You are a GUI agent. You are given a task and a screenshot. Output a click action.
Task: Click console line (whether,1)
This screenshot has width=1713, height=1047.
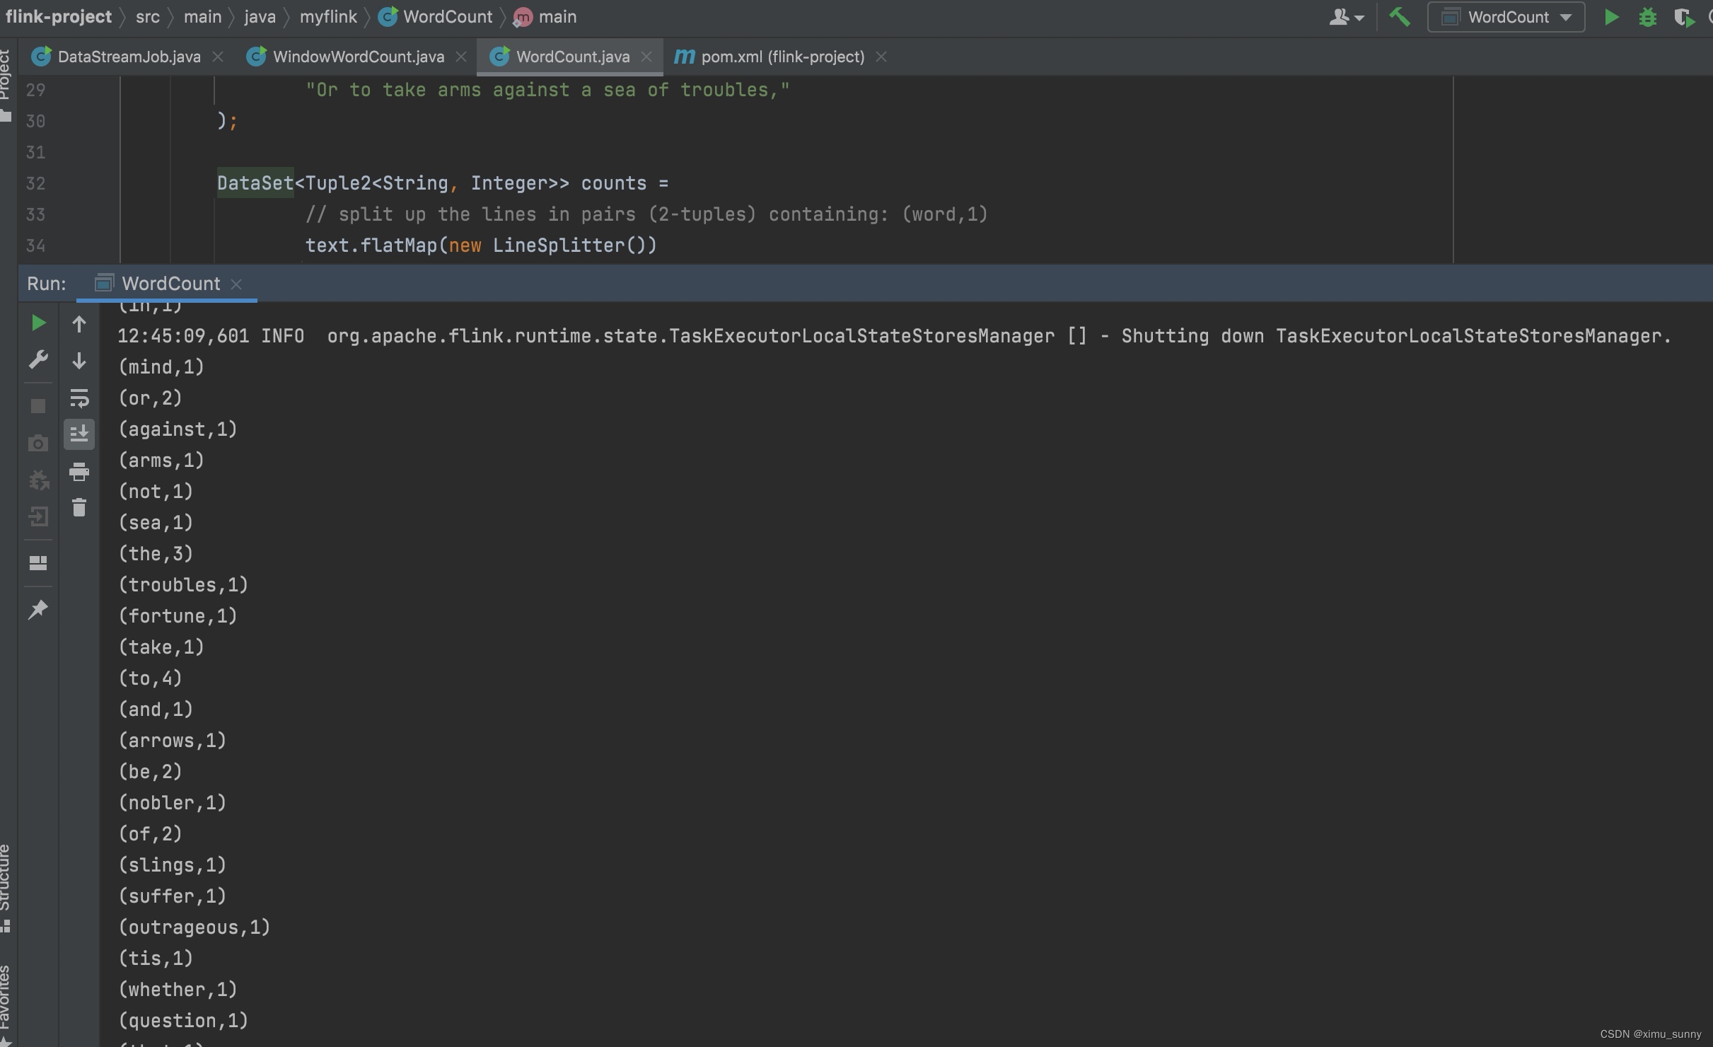178,990
